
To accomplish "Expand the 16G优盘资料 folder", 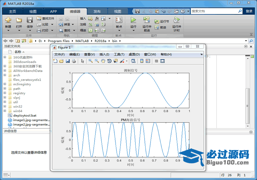I will coord(5,57).
